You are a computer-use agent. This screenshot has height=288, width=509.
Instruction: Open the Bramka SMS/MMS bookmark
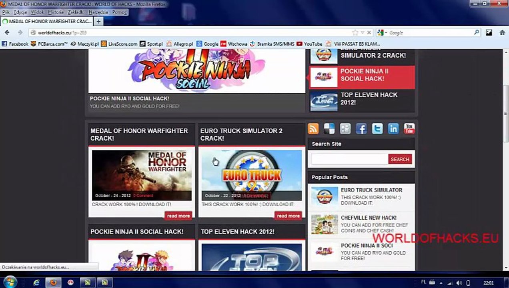(272, 44)
